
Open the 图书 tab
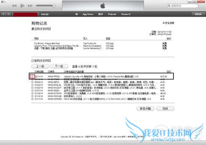click(101, 14)
